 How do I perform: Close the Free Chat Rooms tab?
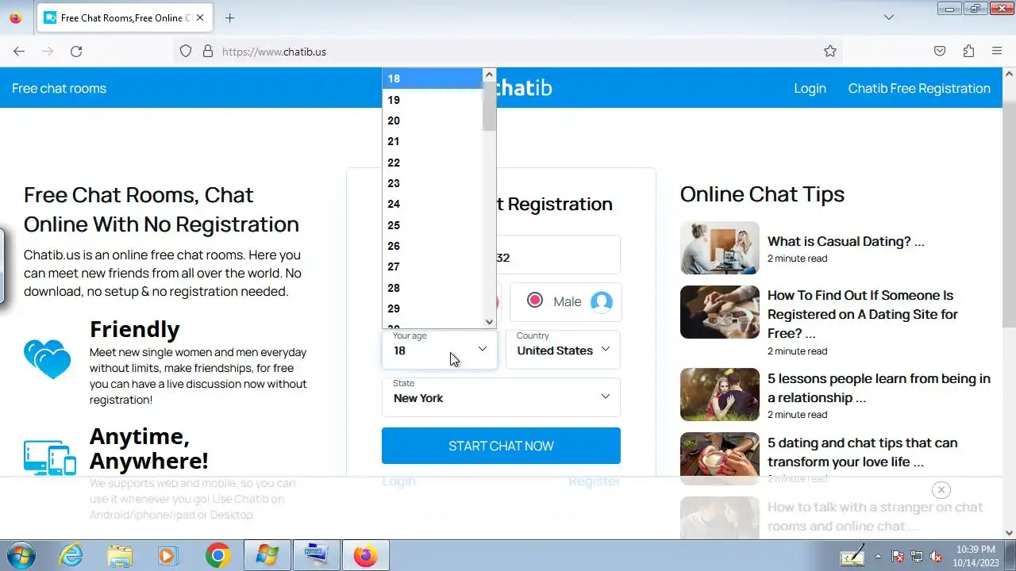(200, 17)
